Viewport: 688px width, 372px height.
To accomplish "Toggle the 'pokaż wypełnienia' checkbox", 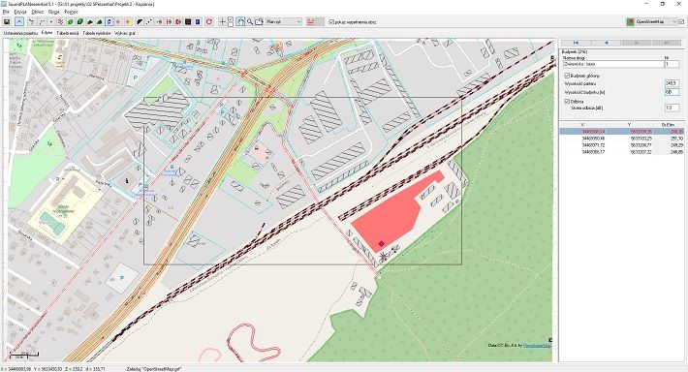I will pyautogui.click(x=331, y=21).
